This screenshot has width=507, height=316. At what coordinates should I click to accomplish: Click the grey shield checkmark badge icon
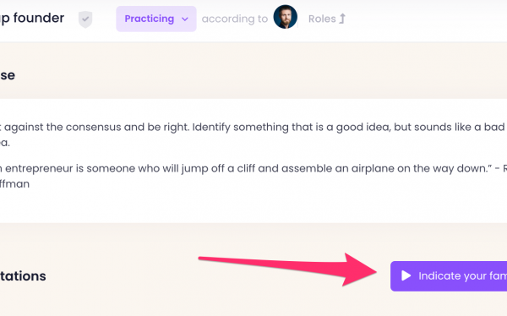pyautogui.click(x=85, y=19)
